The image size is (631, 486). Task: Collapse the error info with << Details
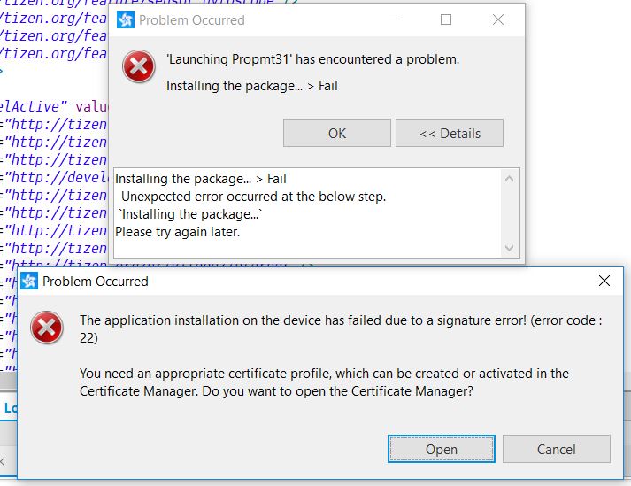pos(449,133)
